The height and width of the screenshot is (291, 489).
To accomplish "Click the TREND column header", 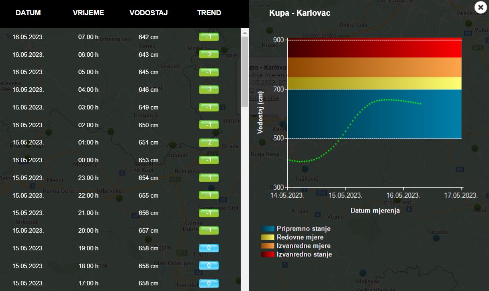I will [x=209, y=13].
